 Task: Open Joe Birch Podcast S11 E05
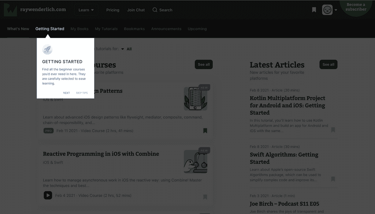click(284, 204)
